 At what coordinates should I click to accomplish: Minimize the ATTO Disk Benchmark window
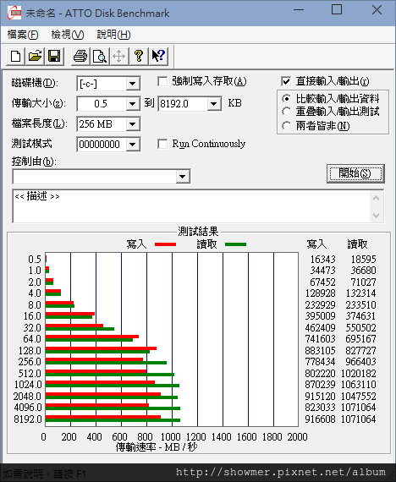pos(299,10)
